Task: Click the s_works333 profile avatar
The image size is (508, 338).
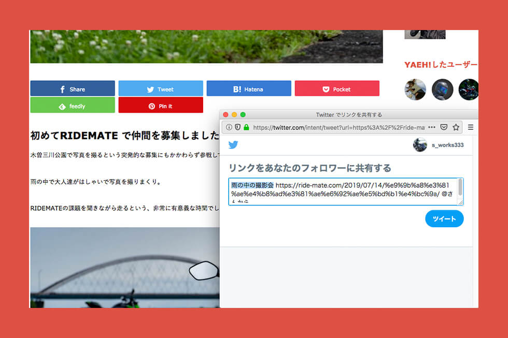Action: (x=420, y=145)
